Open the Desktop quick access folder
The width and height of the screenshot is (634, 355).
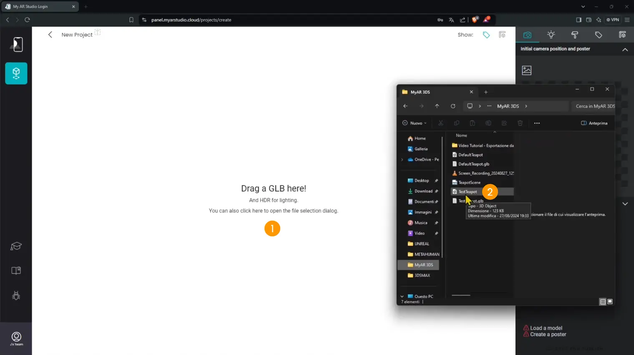418,180
